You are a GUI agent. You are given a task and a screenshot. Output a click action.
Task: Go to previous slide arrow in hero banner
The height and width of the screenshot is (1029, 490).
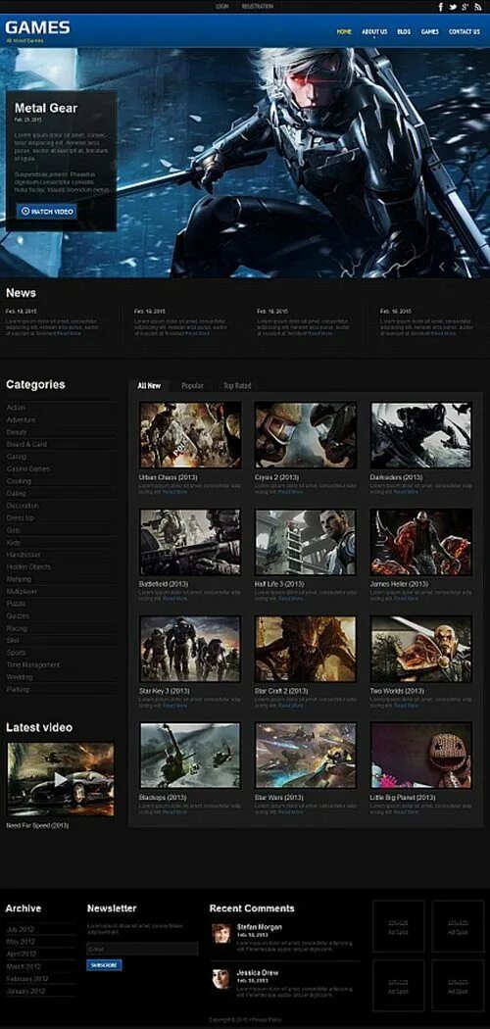click(x=442, y=267)
